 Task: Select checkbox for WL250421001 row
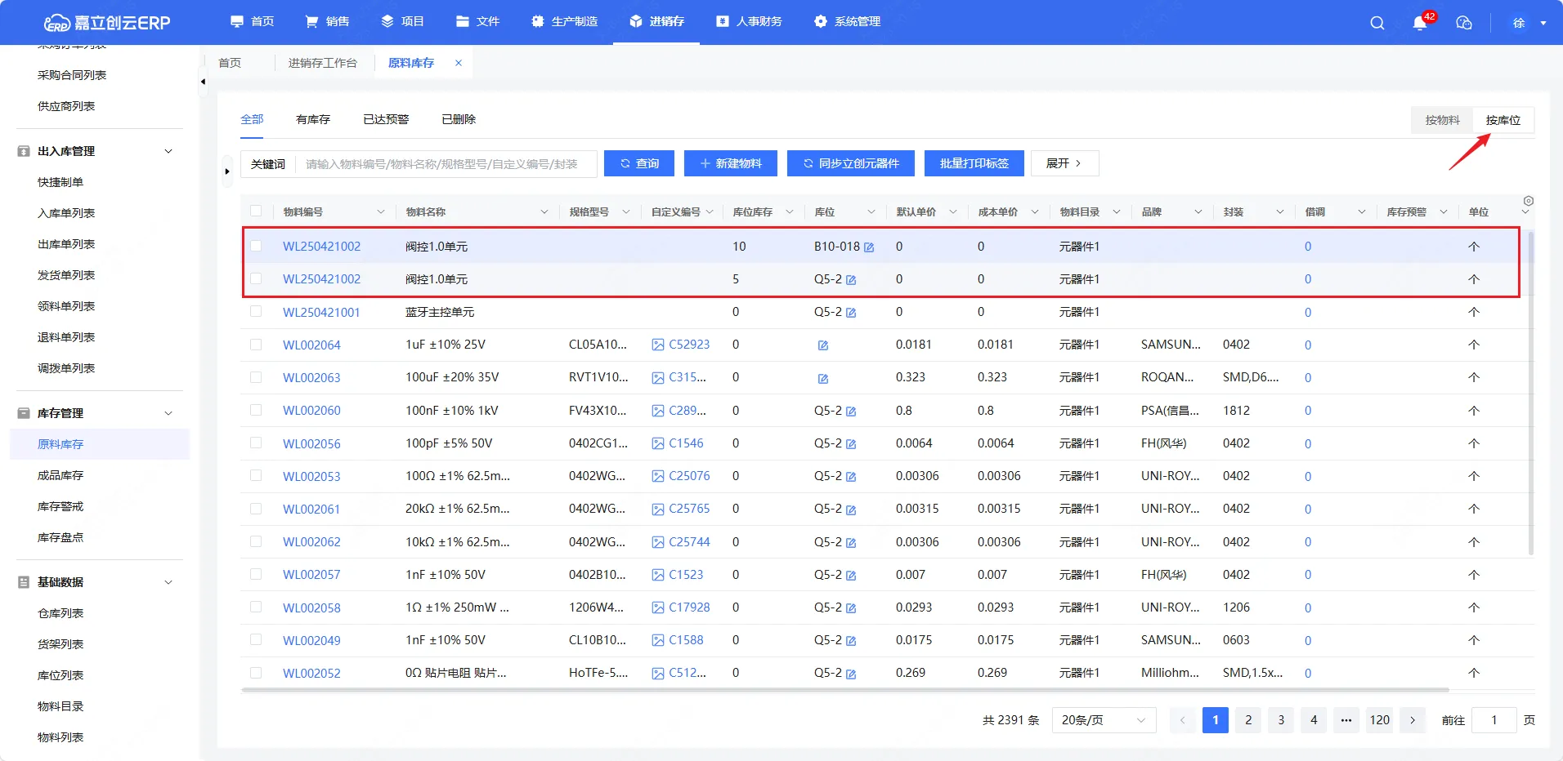[256, 312]
